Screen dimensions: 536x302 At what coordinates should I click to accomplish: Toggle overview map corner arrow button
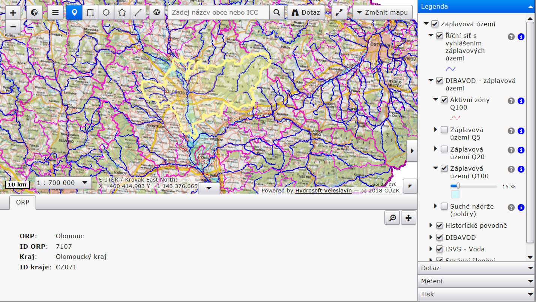pos(410,186)
